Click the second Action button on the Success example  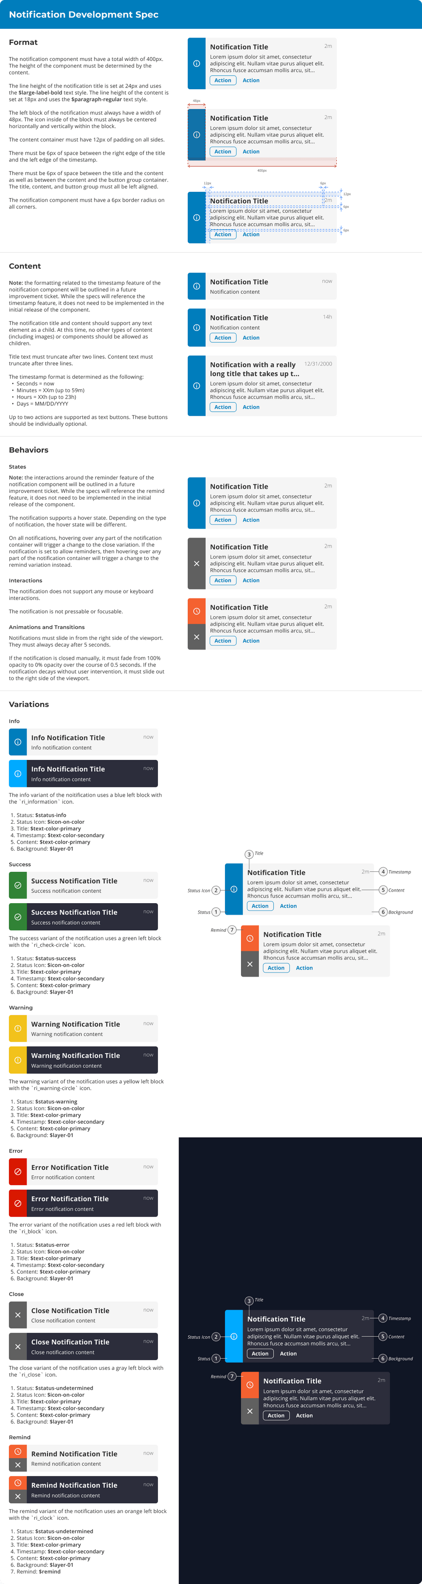[x=289, y=906]
